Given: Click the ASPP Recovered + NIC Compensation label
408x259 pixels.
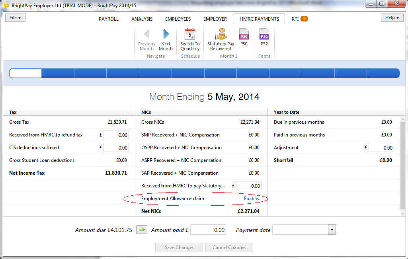Looking at the screenshot, I should pos(181,160).
